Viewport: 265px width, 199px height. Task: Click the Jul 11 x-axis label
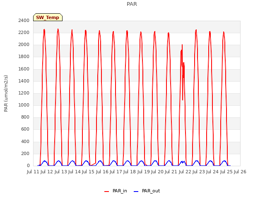(33, 172)
